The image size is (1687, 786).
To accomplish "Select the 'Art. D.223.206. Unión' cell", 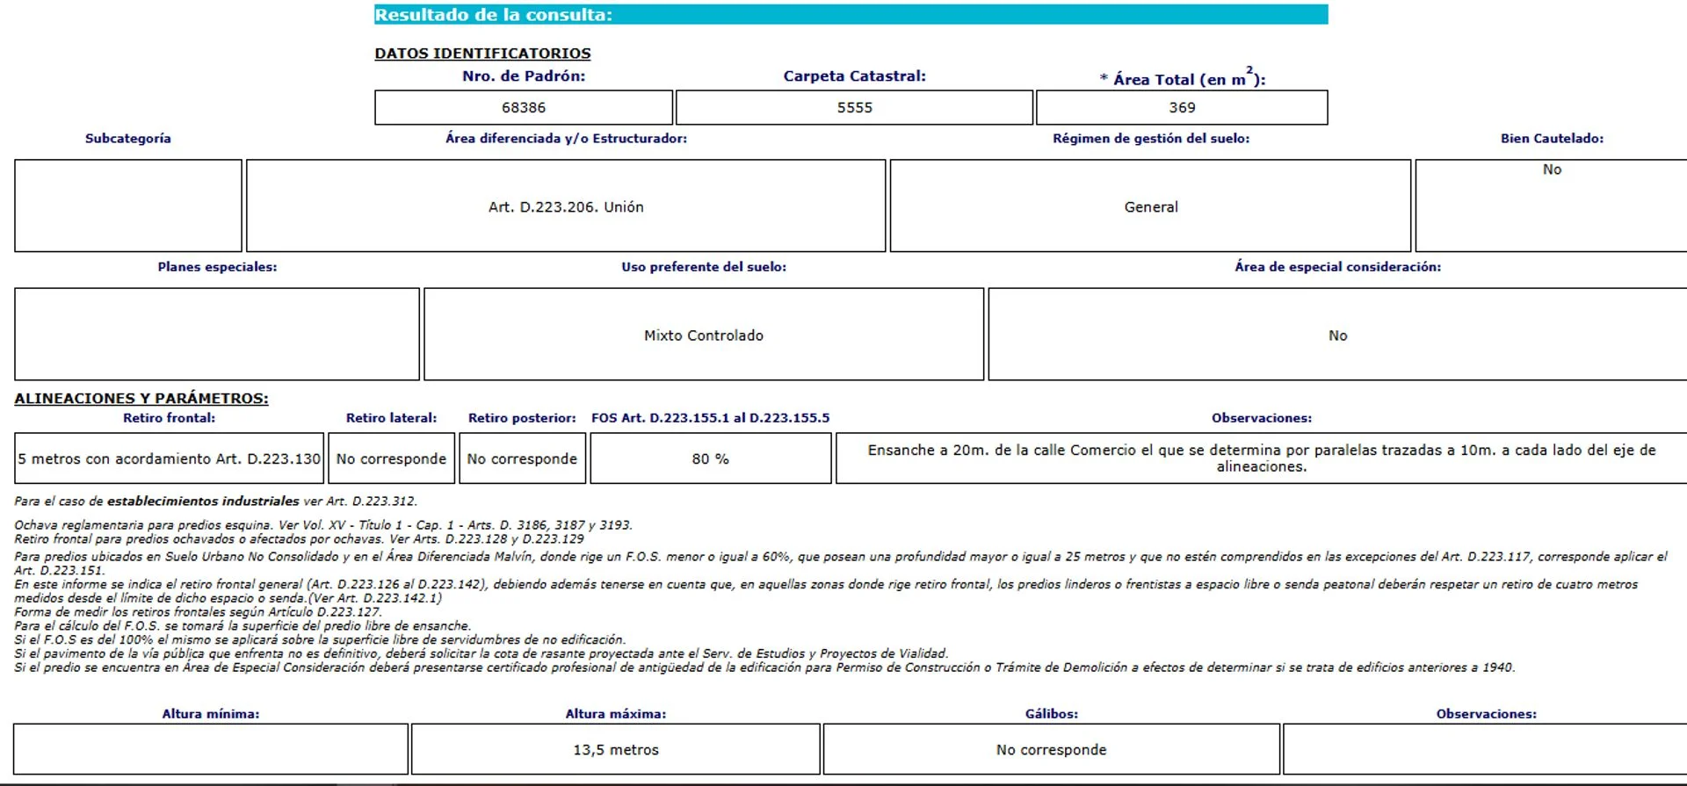I will 566,206.
